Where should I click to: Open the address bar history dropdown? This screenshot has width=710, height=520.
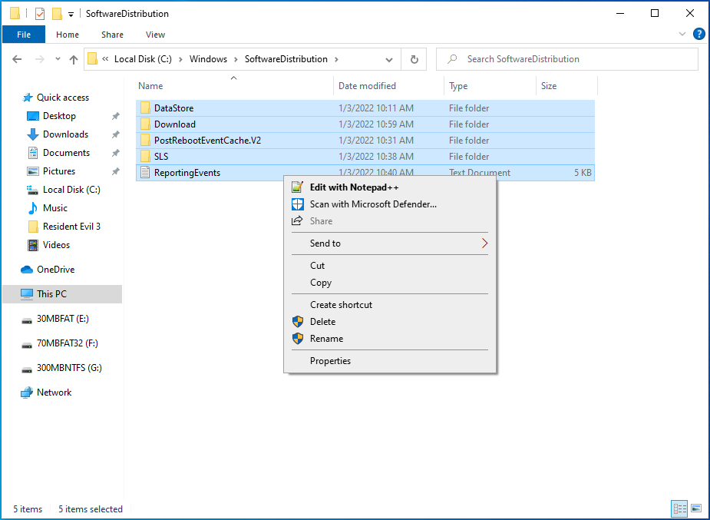coord(390,59)
